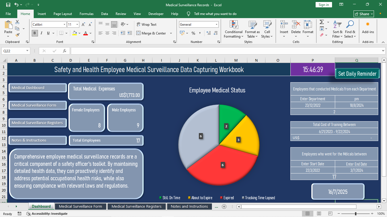Click the Add-ins icon
This screenshot has width=387, height=217.
point(368,27)
